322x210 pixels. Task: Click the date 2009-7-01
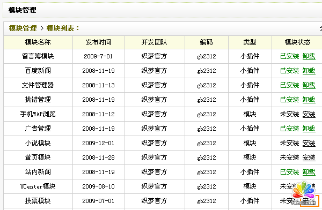click(98, 56)
